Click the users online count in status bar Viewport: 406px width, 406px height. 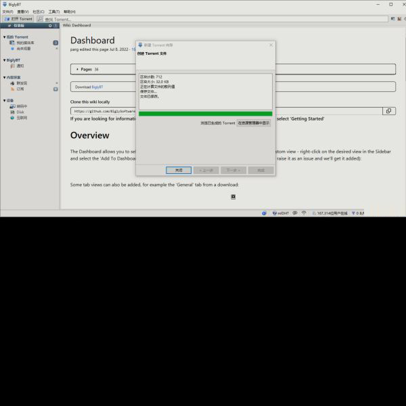coord(332,213)
